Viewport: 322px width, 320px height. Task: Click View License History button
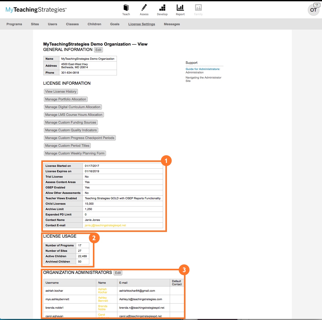61,92
